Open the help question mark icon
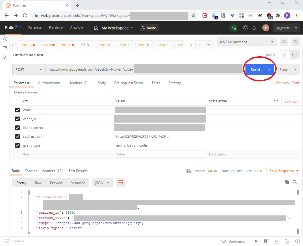This screenshot has width=303, height=246. pos(297,241)
